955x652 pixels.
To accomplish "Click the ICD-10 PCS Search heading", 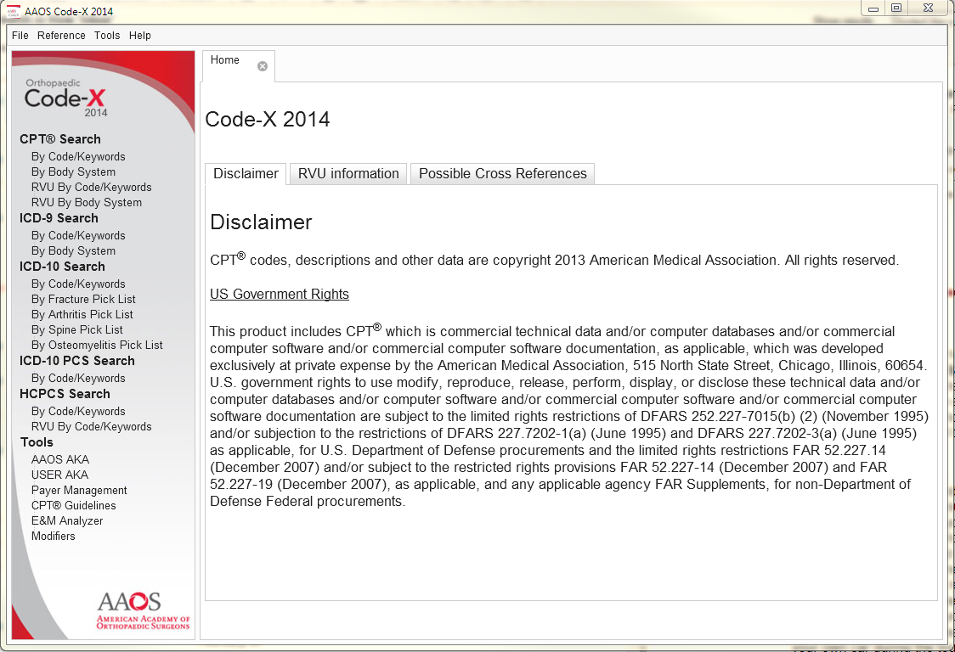I will pyautogui.click(x=77, y=361).
